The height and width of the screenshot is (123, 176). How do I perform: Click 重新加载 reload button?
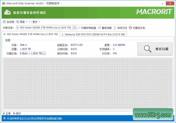[x=105, y=28]
